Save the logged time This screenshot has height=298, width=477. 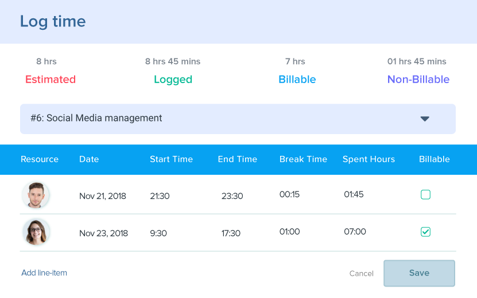click(419, 273)
